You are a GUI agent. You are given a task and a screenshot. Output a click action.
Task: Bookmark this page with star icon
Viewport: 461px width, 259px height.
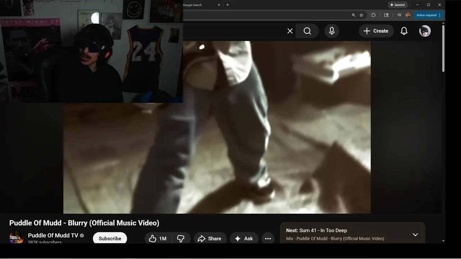[361, 15]
